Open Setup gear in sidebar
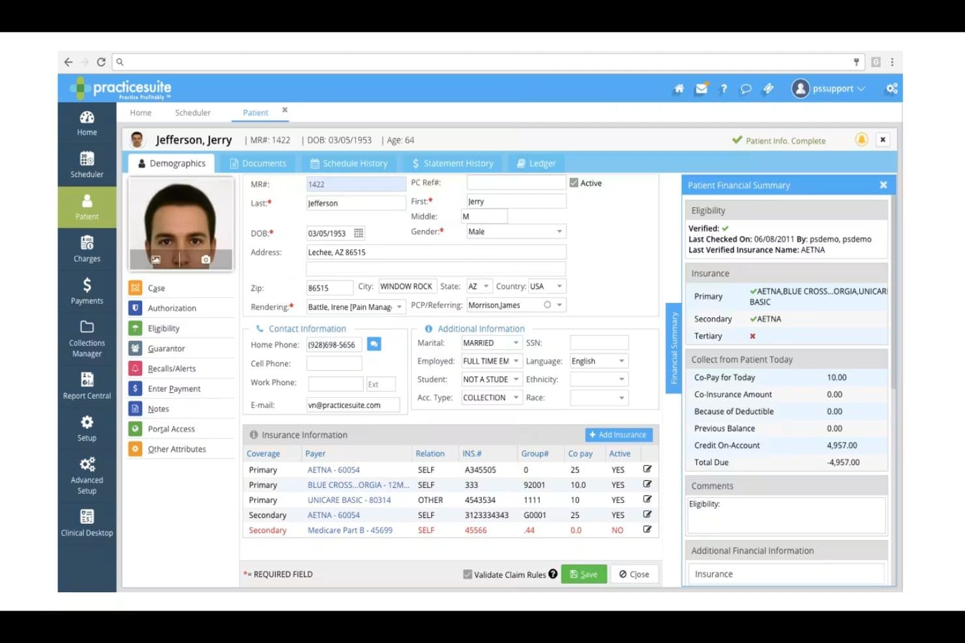The image size is (965, 643). [x=87, y=429]
